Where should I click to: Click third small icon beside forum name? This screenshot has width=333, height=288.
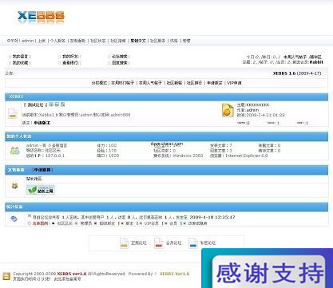point(62,105)
